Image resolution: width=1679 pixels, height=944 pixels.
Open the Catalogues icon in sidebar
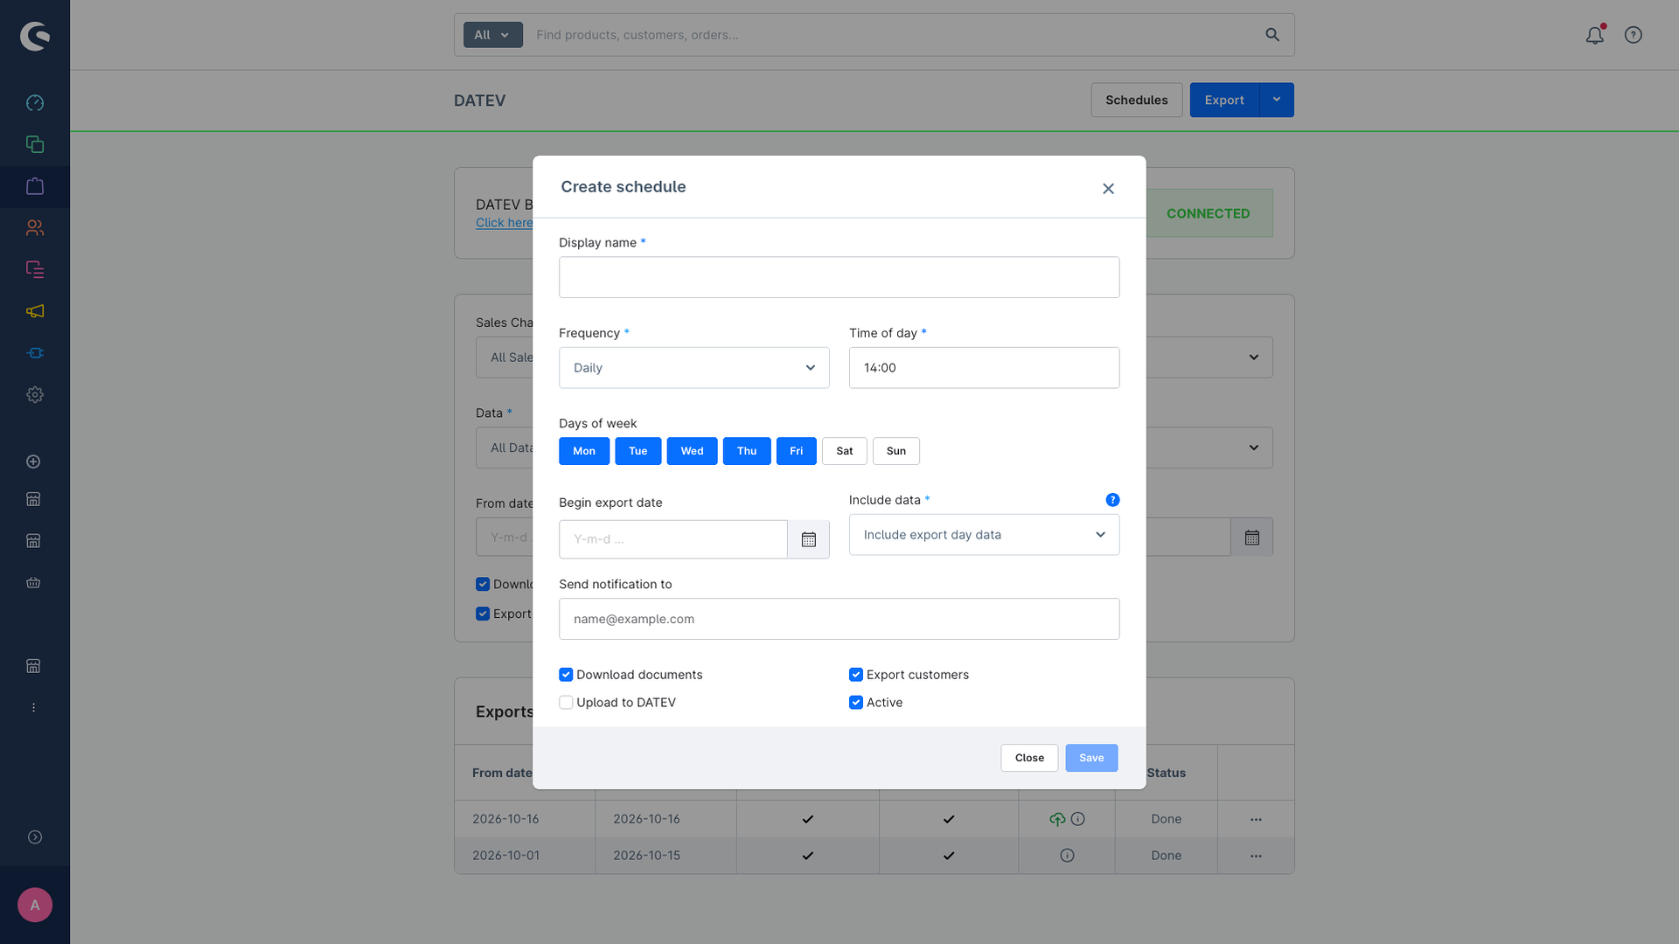pyautogui.click(x=35, y=144)
